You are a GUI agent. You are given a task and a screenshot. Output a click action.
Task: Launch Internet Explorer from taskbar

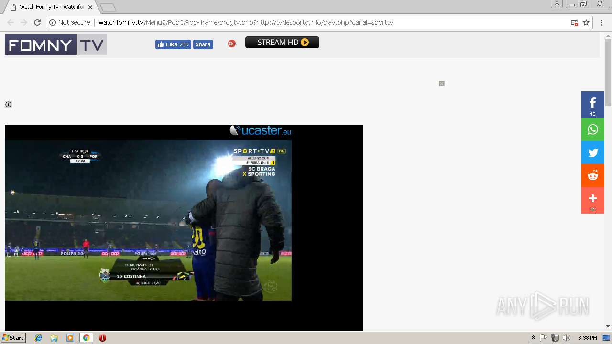coord(38,338)
